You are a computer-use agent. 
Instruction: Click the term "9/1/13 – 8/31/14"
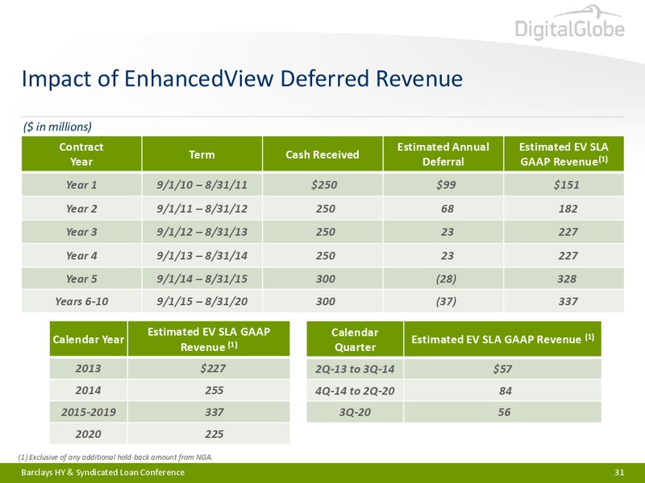coord(202,255)
